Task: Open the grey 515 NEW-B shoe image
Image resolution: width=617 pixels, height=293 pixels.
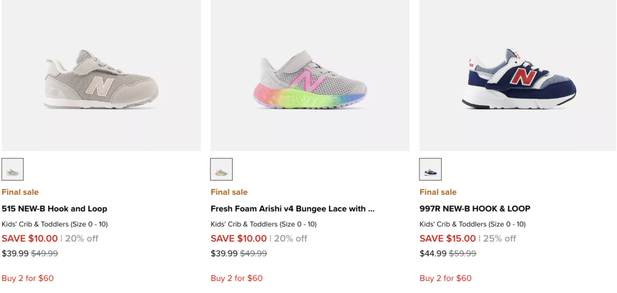Action: tap(101, 81)
